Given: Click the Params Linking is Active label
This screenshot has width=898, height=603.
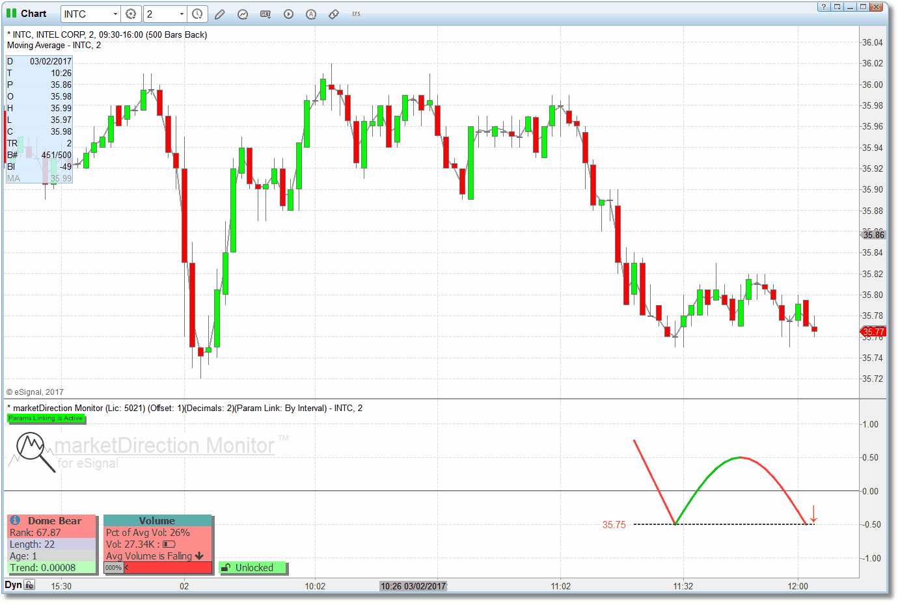Looking at the screenshot, I should pos(46,418).
